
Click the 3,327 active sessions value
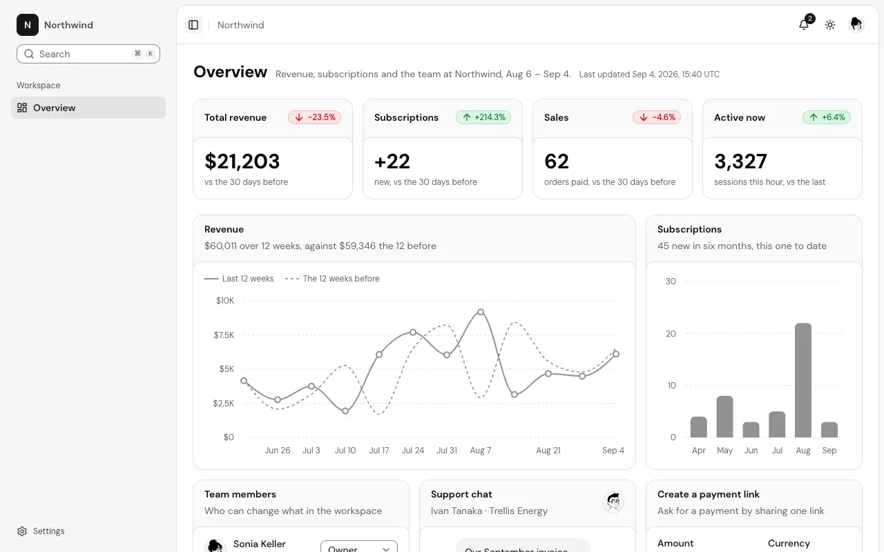[740, 161]
